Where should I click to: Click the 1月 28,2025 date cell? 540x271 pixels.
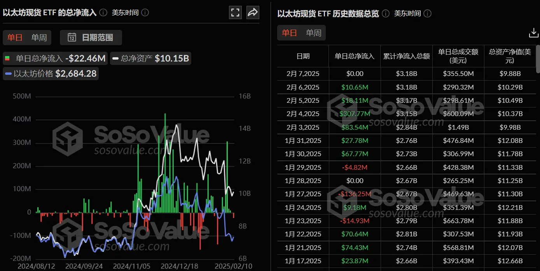click(x=303, y=181)
